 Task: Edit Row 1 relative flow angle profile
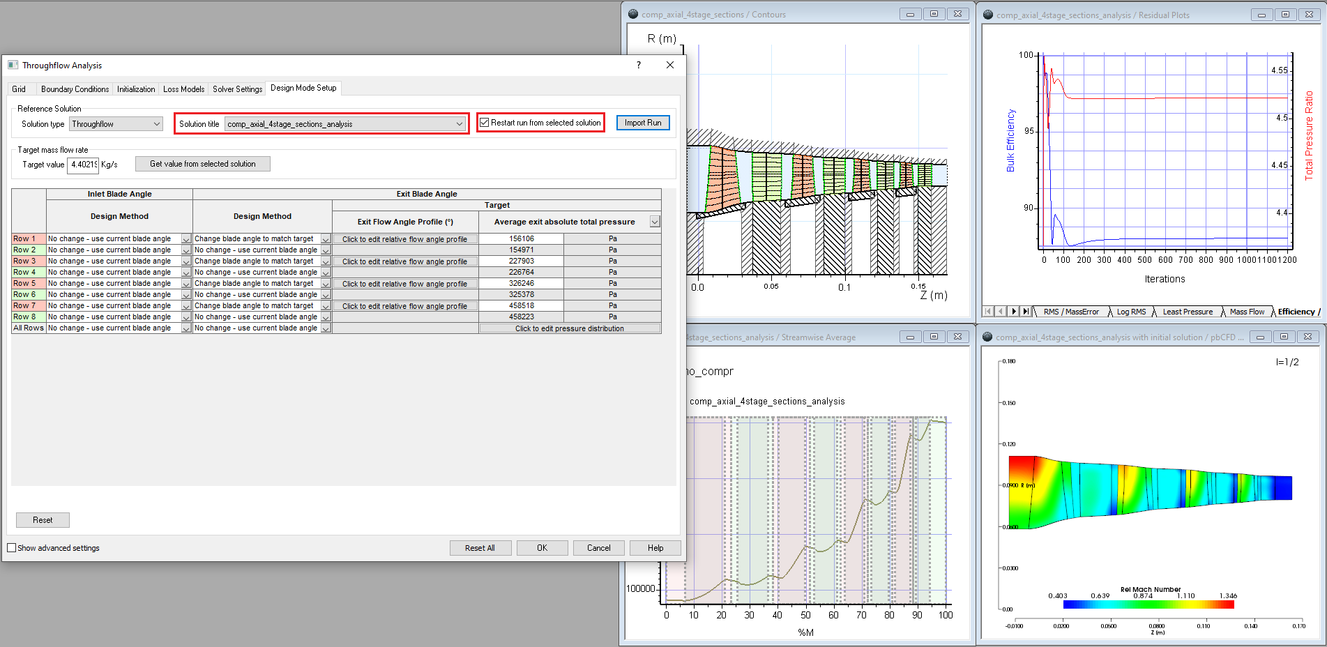click(404, 239)
